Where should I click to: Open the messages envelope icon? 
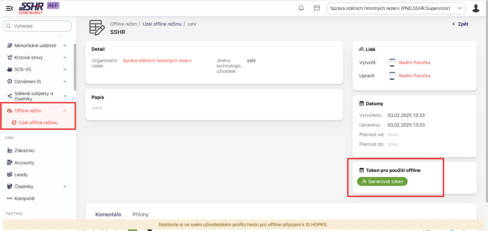pyautogui.click(x=317, y=8)
